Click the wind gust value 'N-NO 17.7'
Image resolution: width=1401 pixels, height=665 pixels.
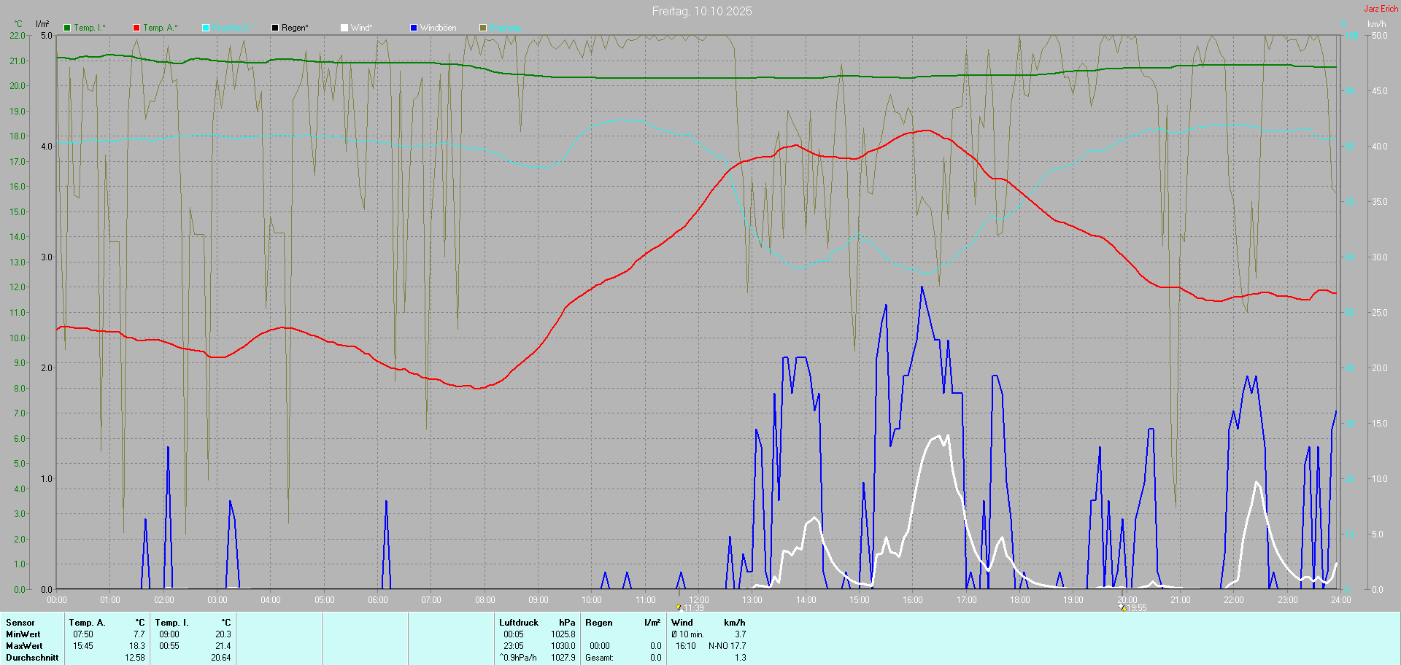click(x=727, y=646)
